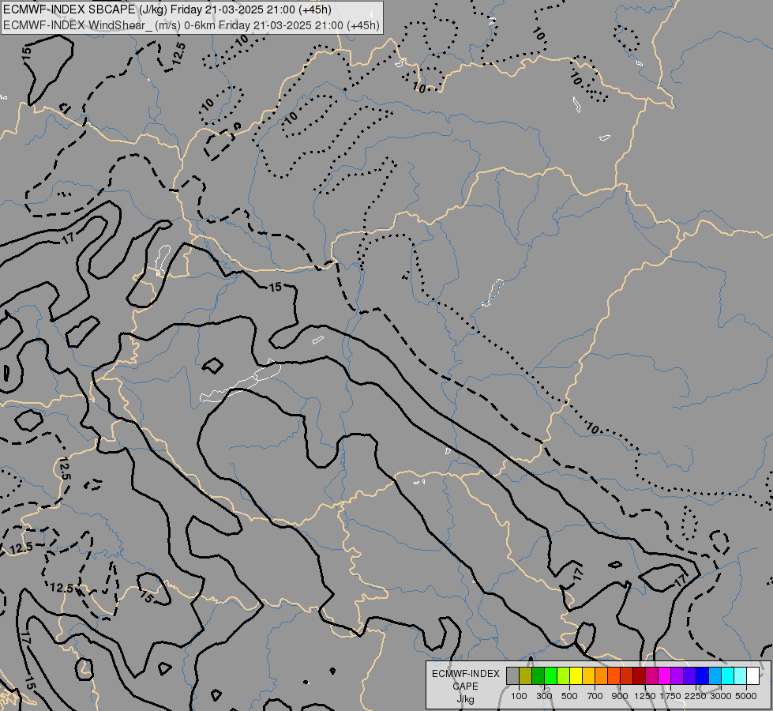The width and height of the screenshot is (773, 711).
Task: Click the legend value 1250
Action: coord(645,696)
